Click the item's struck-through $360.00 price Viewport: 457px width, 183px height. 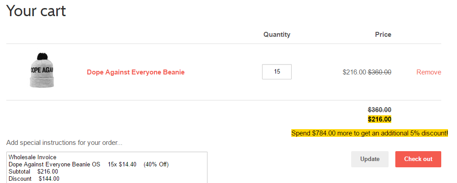pyautogui.click(x=380, y=72)
